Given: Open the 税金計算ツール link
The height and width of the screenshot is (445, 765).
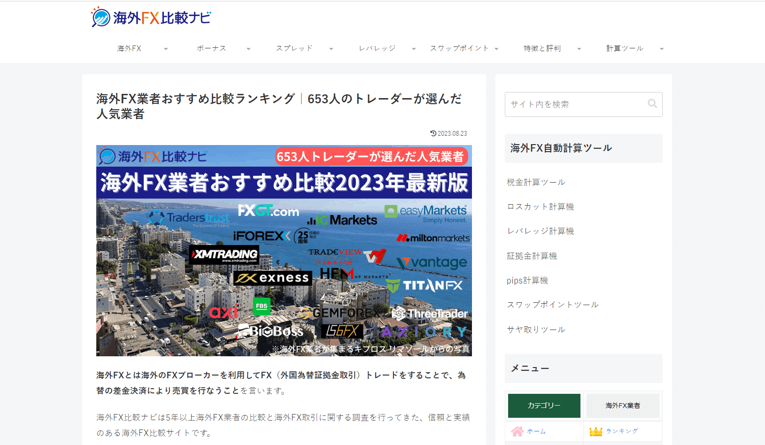Looking at the screenshot, I should (x=536, y=182).
